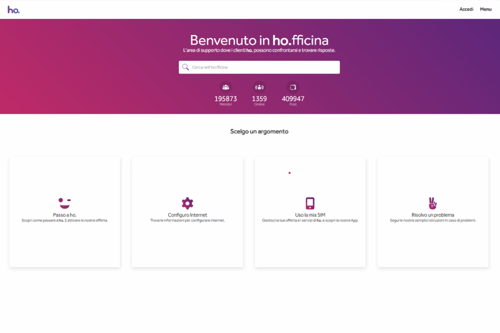
Task: Click the 1359 online count
Action: tap(259, 99)
